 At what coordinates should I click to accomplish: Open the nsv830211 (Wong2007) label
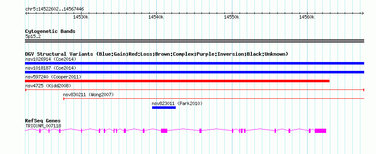[x=88, y=95]
